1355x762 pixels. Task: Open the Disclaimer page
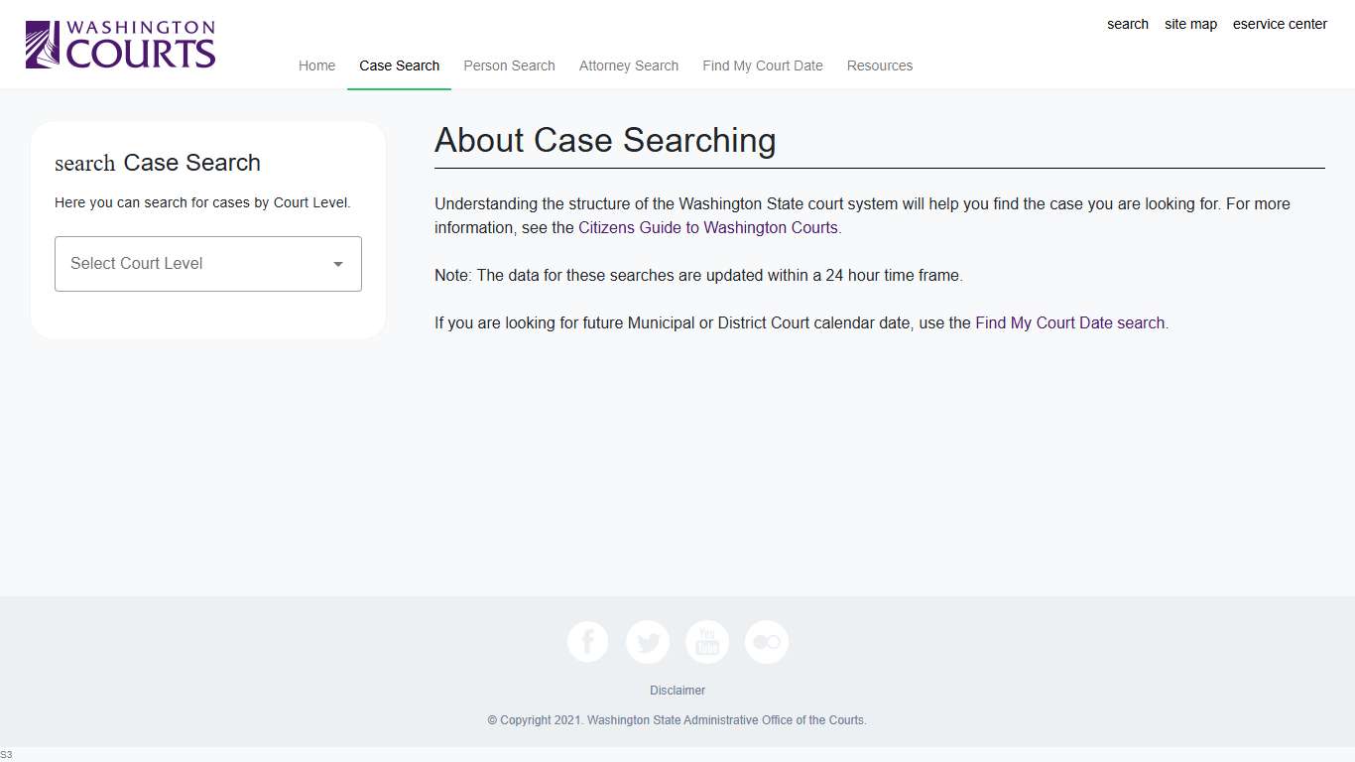(677, 690)
